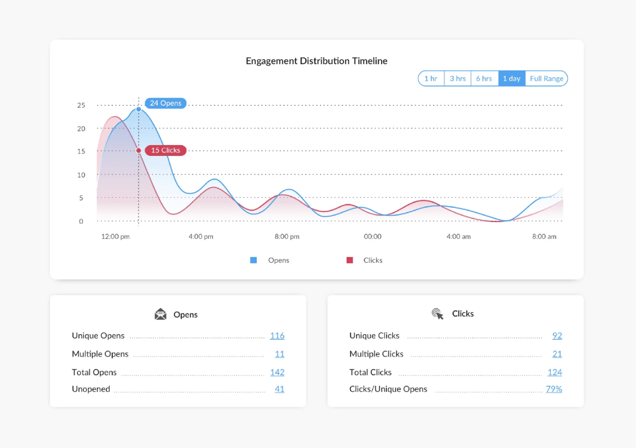
Task: Open the Total Opens value 142
Action: click(x=277, y=372)
